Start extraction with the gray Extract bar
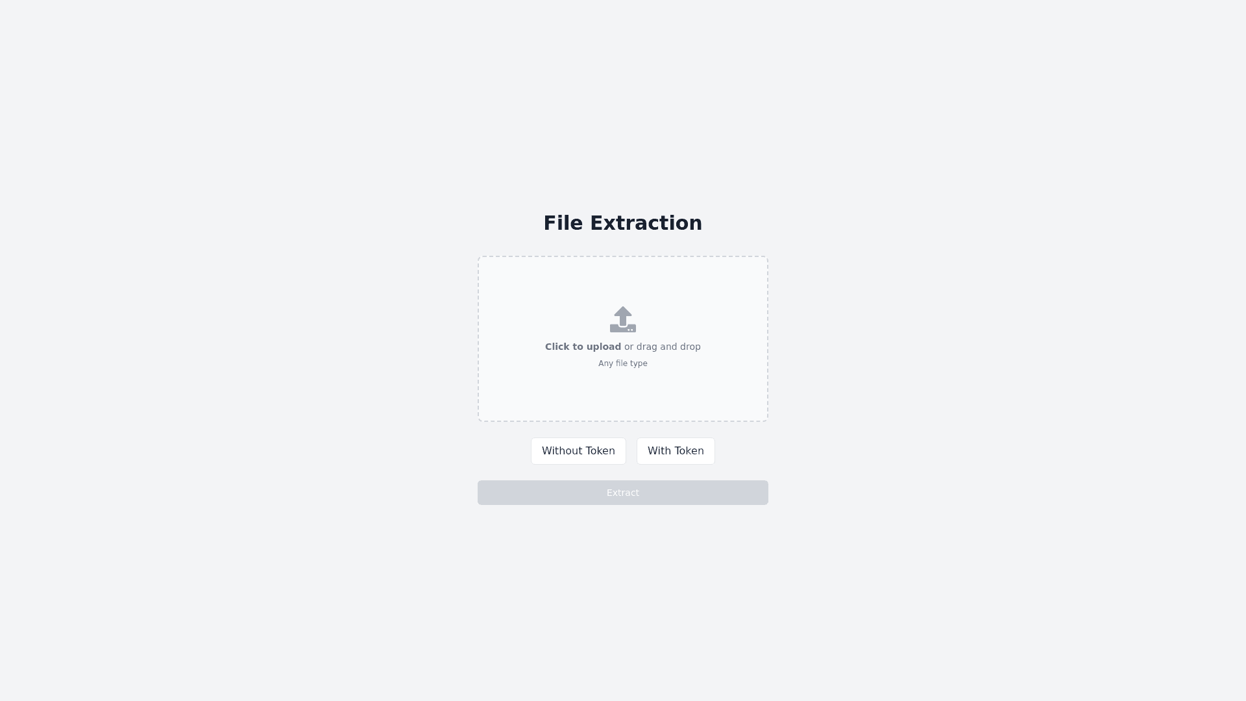Viewport: 1246px width, 701px height. tap(623, 493)
